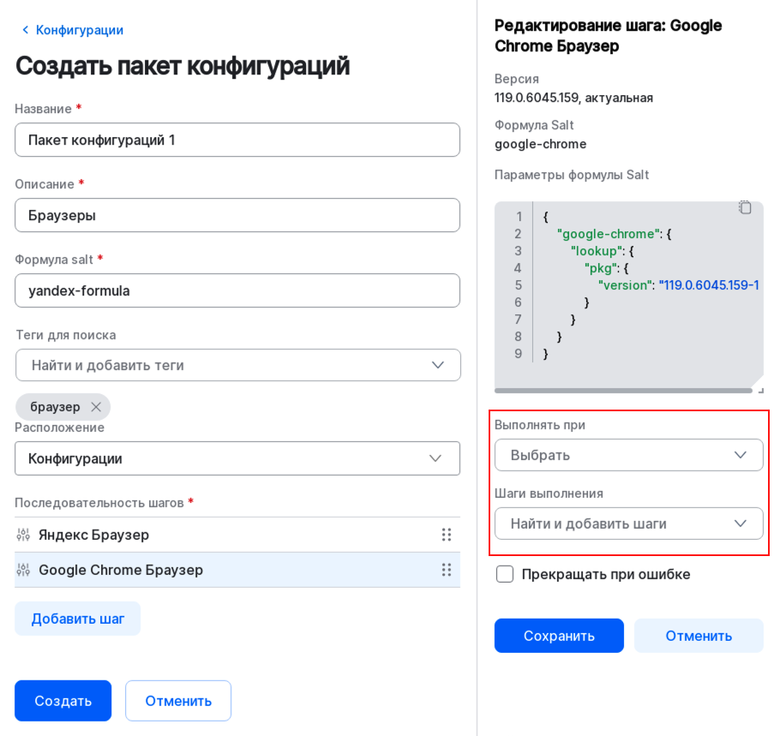
Task: Save the Google Chrome step with Сохранить
Action: point(559,636)
